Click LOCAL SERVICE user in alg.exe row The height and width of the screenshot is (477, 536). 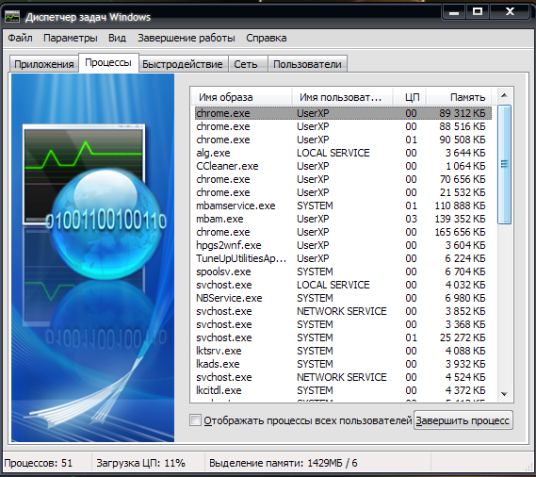(x=333, y=153)
